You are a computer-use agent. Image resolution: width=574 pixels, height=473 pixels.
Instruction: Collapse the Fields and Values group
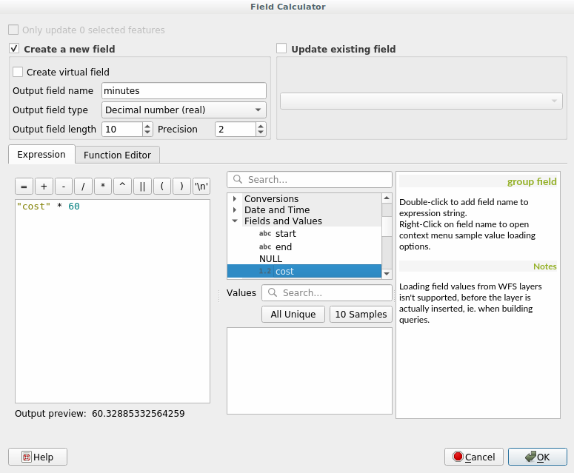point(235,221)
